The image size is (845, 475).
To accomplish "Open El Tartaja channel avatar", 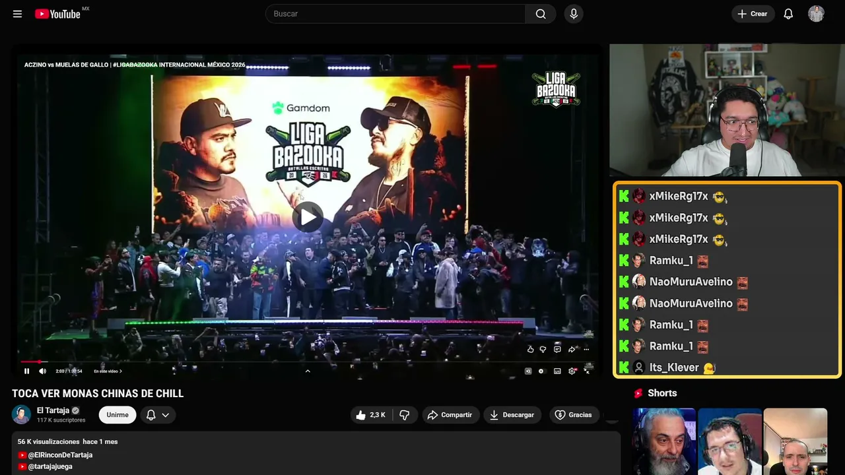I will coord(22,414).
